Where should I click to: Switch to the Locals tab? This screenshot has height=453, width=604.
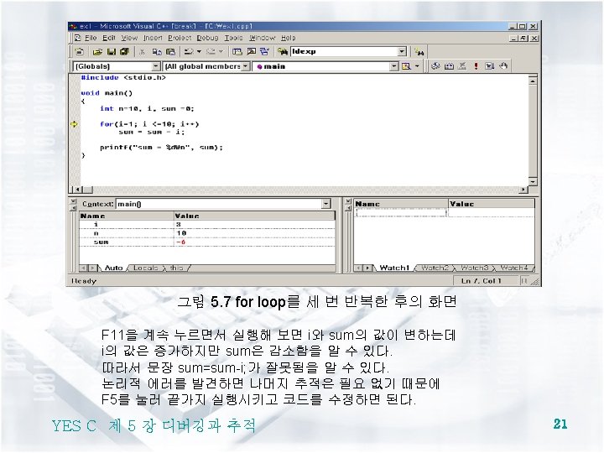click(x=146, y=268)
